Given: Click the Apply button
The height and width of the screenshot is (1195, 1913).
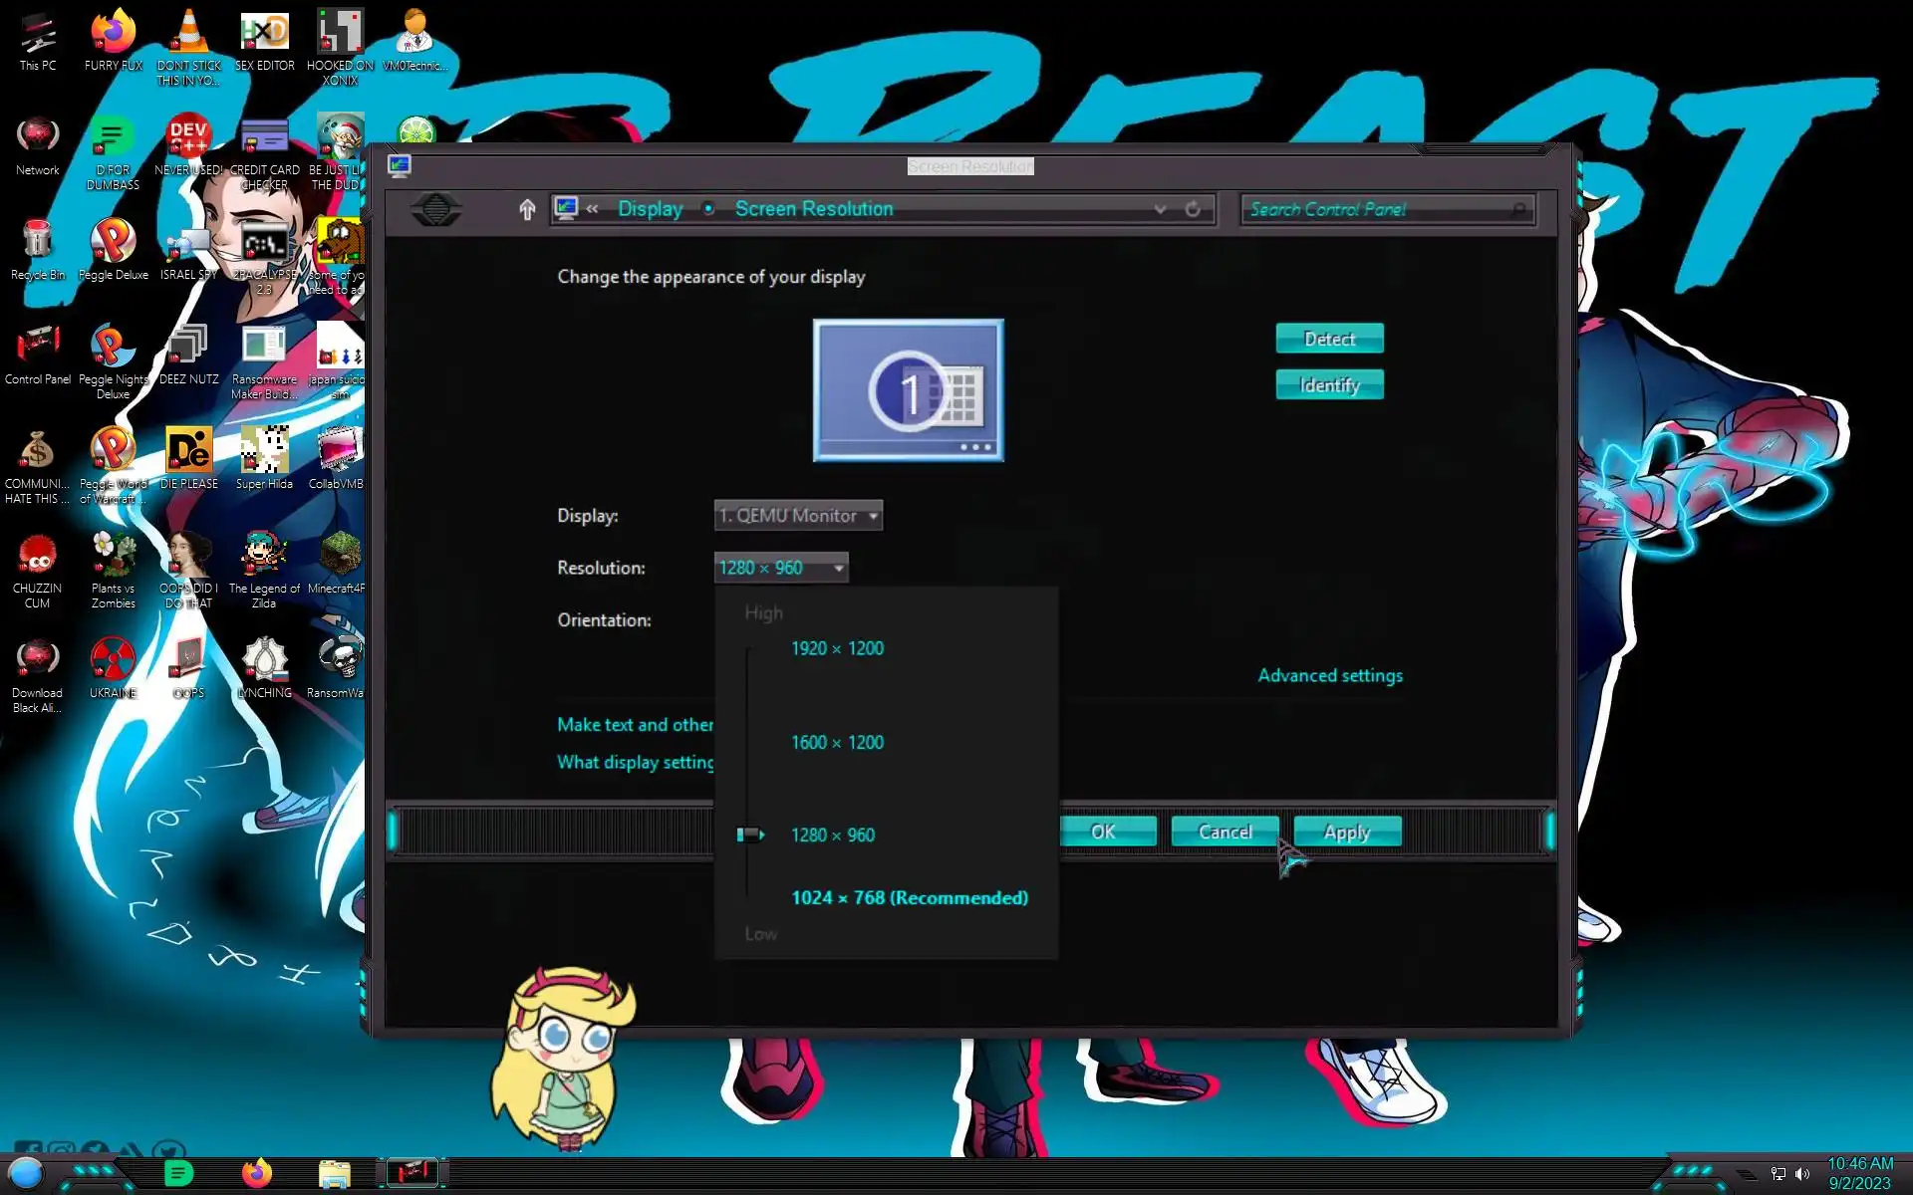Looking at the screenshot, I should pos(1347,832).
